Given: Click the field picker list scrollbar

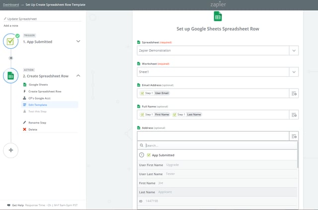Looking at the screenshot, I should click(298, 155).
